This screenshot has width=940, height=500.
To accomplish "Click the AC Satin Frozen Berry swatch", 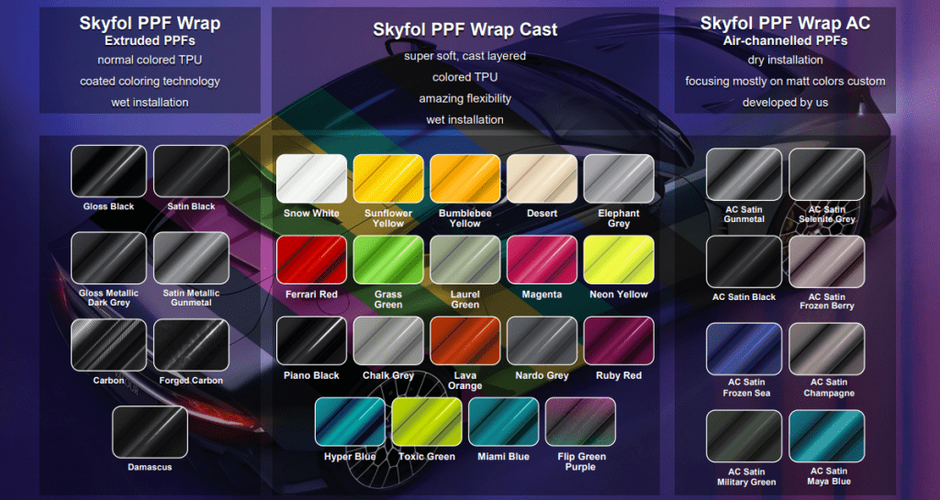I will [827, 261].
